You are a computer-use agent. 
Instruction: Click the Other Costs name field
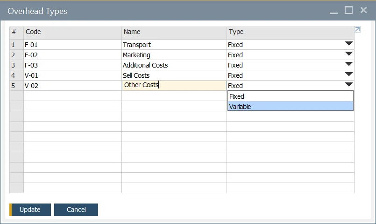(x=174, y=85)
